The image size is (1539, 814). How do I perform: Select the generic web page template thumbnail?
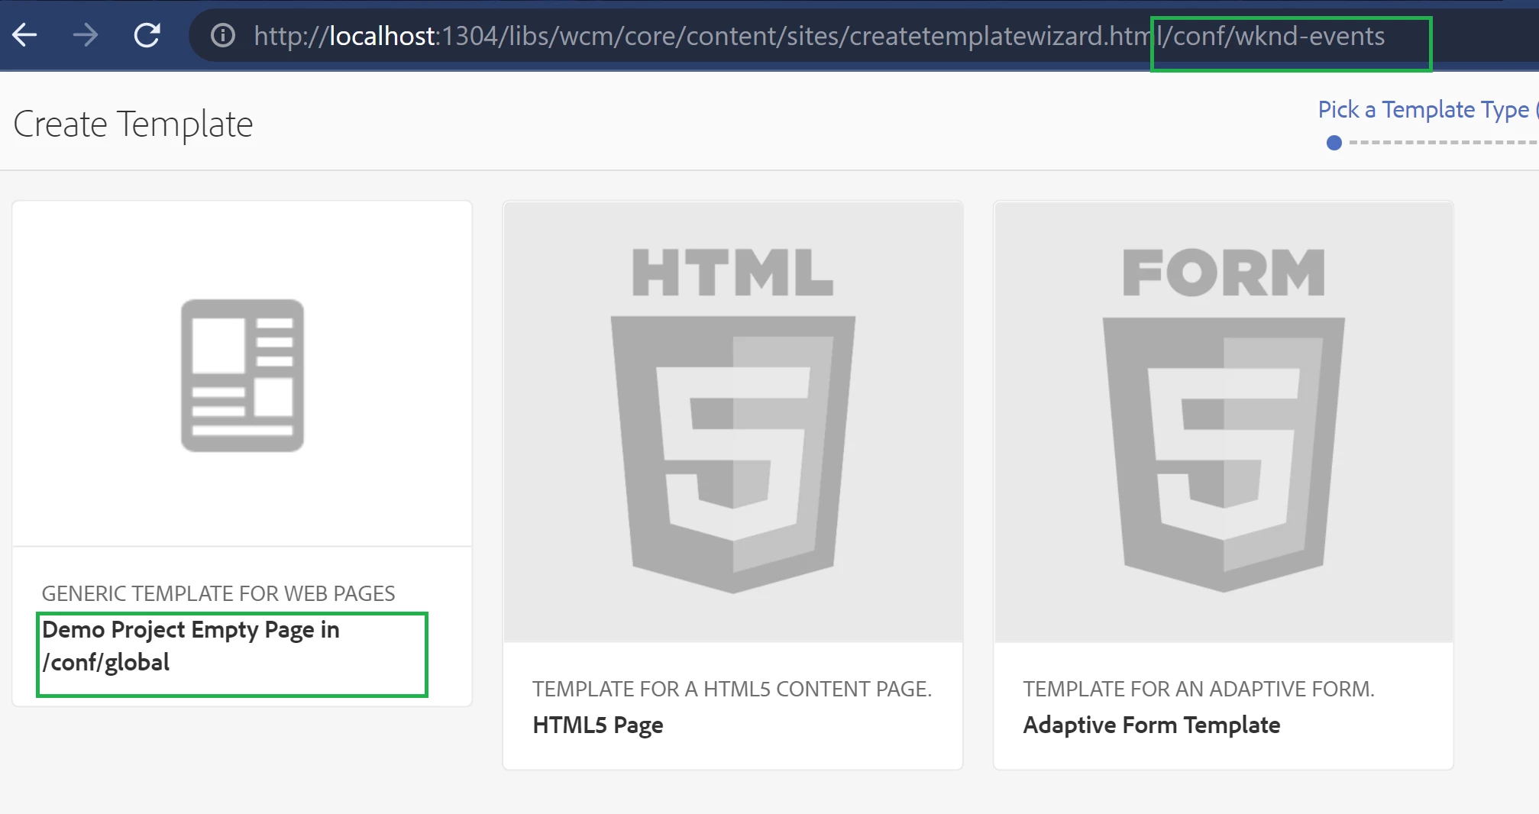tap(242, 374)
